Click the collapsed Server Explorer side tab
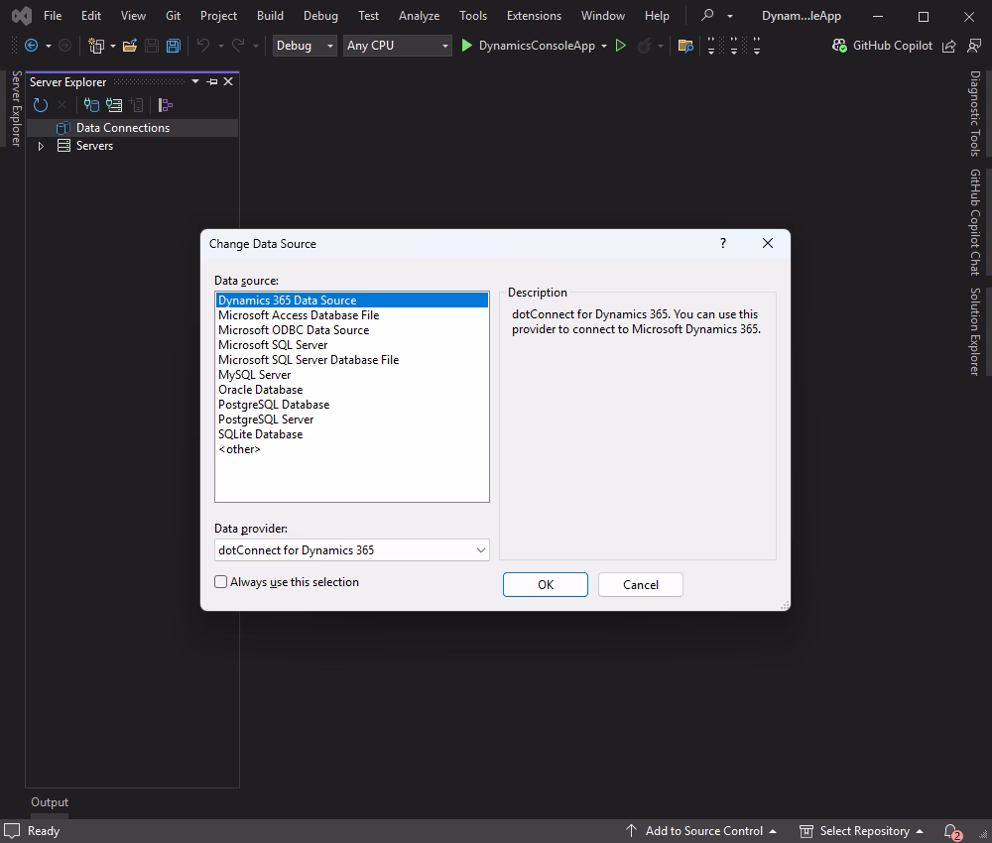992x843 pixels. (x=17, y=108)
